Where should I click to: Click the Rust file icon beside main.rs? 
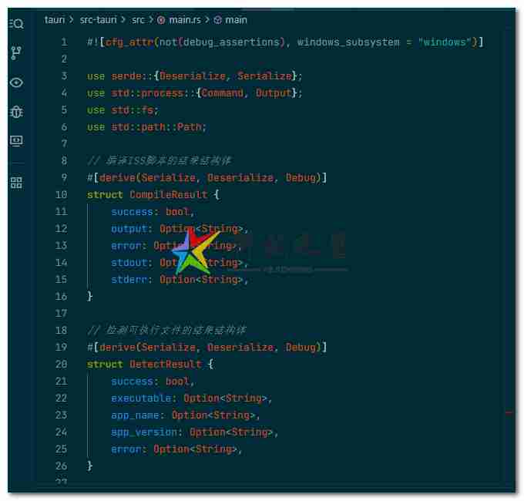point(161,19)
